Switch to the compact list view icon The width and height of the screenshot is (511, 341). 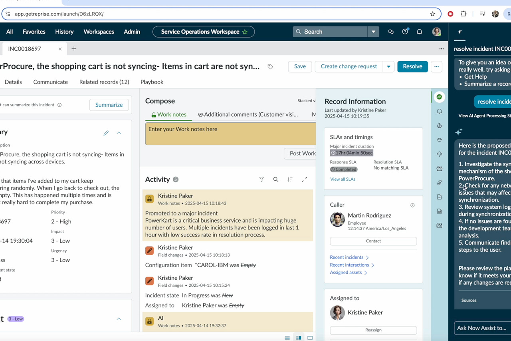coord(287,338)
